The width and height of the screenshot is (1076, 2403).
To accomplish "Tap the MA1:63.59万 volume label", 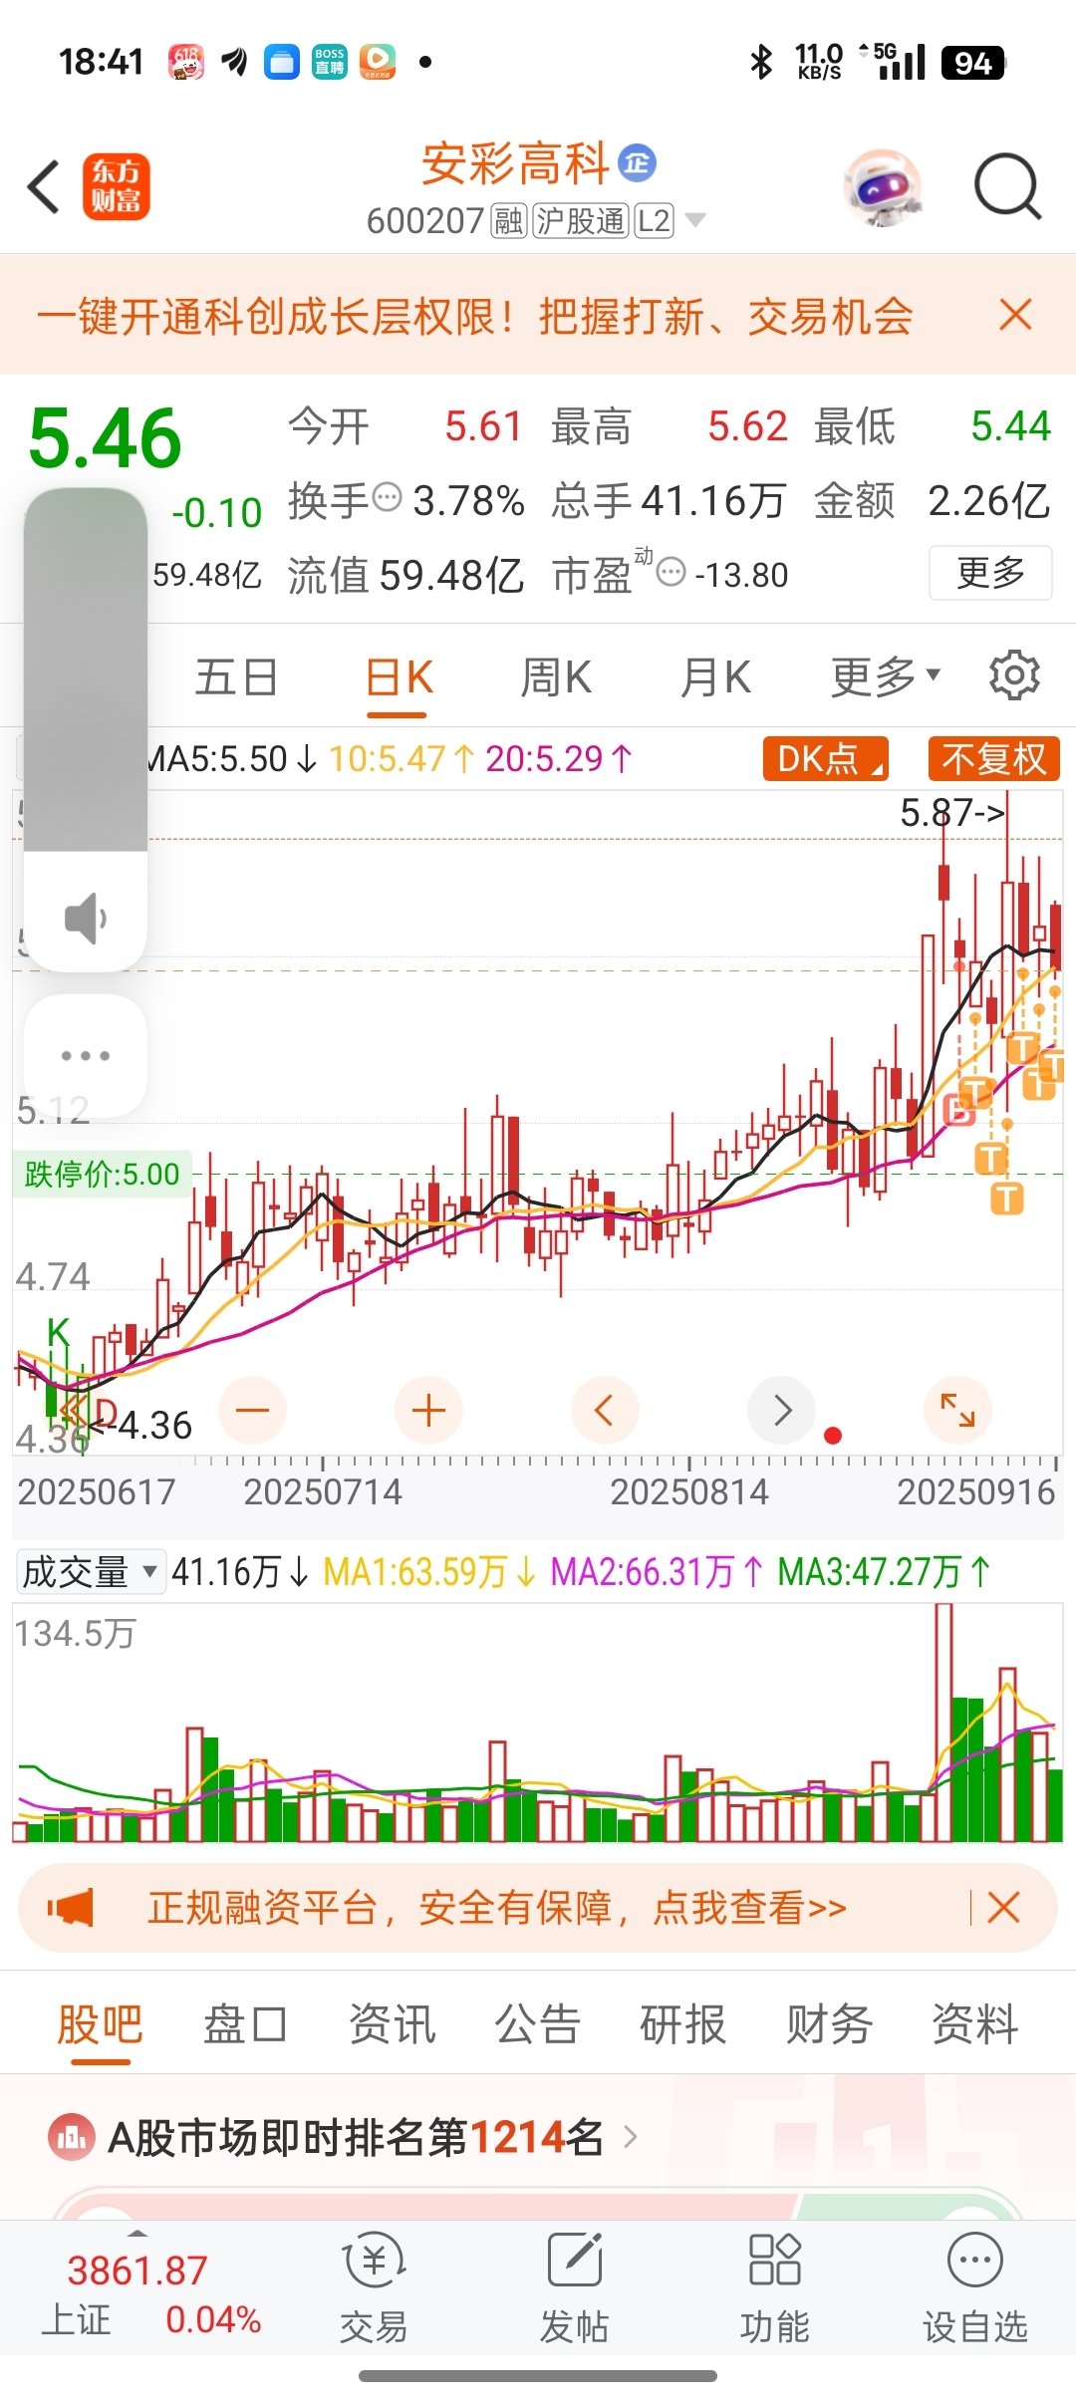I will tap(429, 1572).
